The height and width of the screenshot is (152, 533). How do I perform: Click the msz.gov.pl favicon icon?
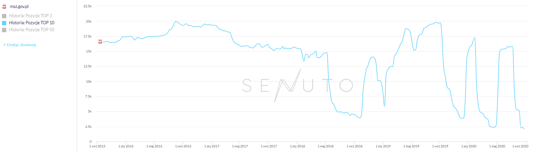tap(4, 7)
